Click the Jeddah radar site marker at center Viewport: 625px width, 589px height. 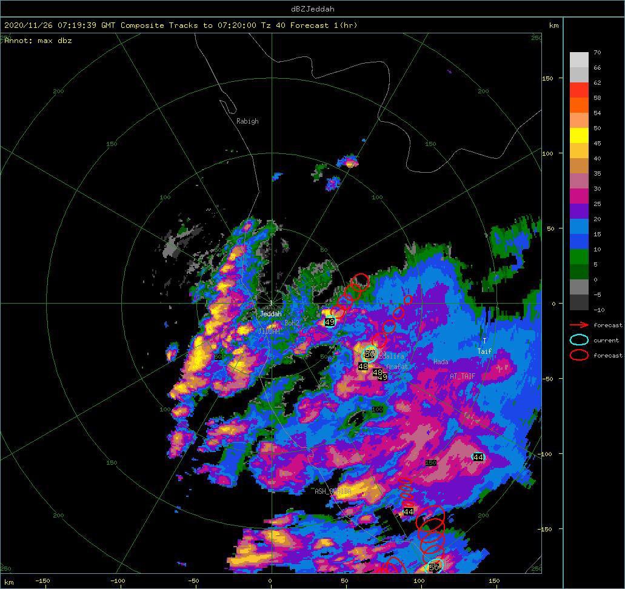tap(271, 303)
